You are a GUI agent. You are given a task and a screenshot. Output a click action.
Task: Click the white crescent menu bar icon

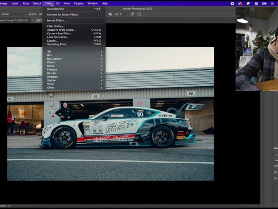tap(248, 3)
